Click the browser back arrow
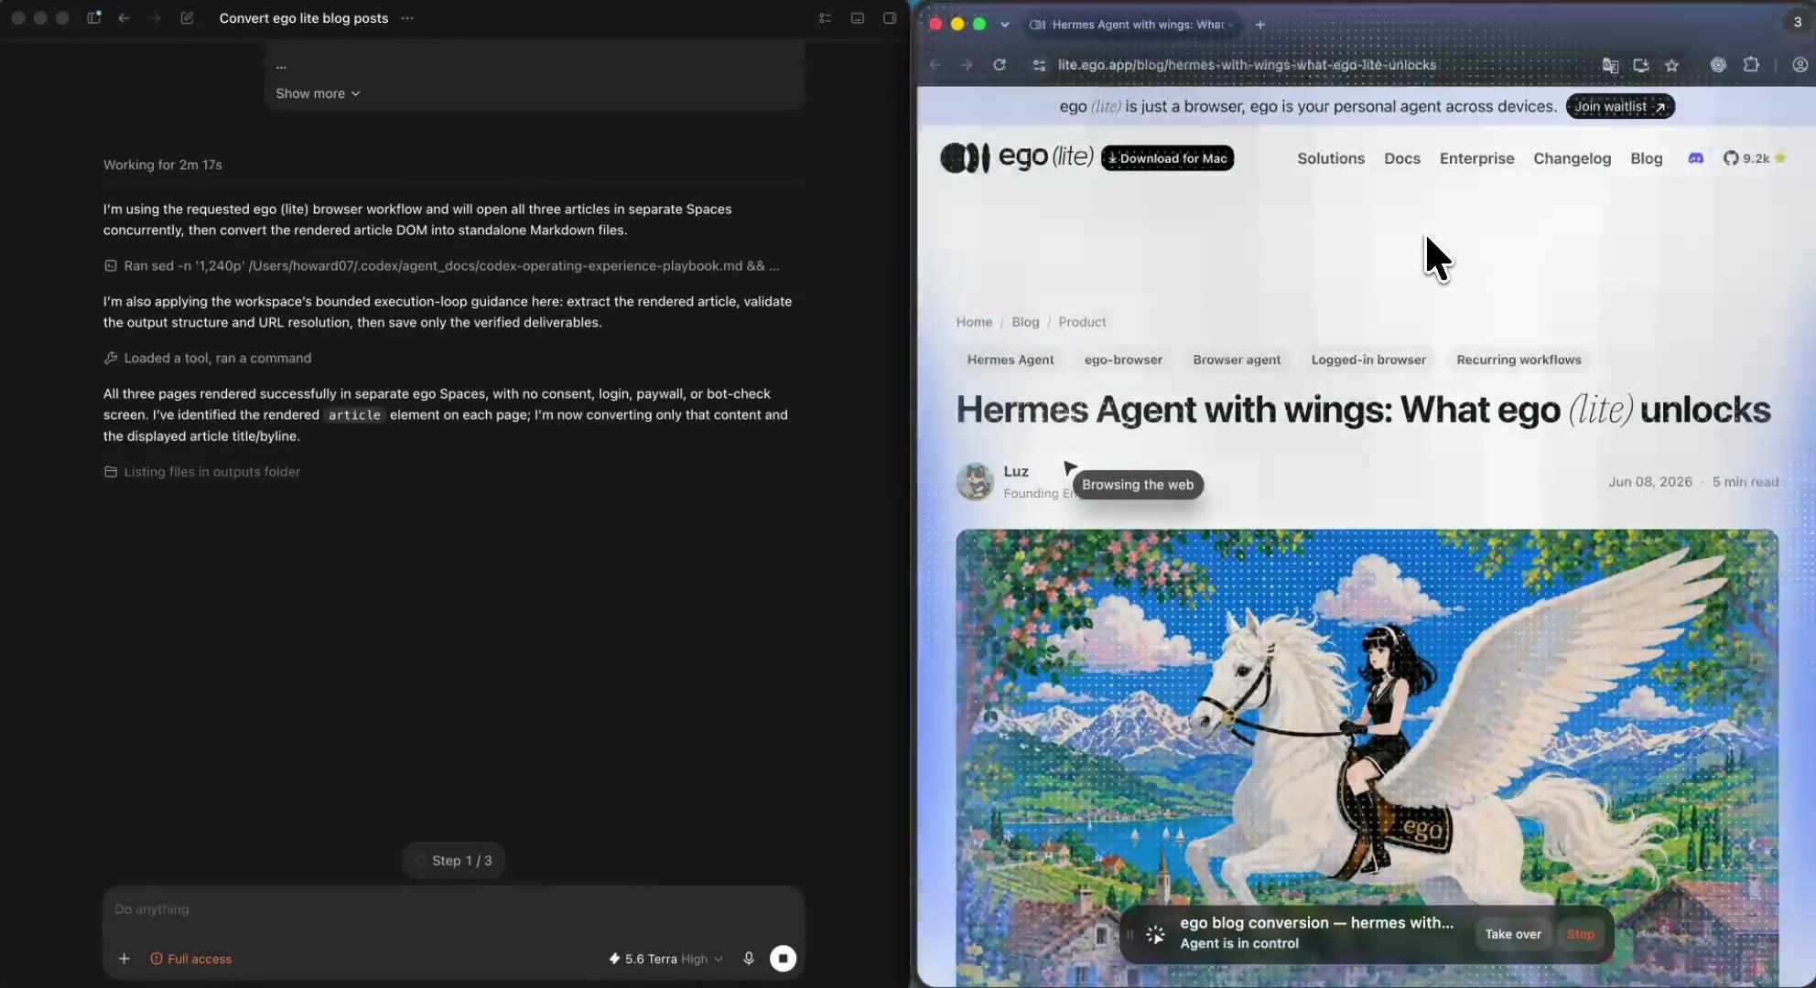This screenshot has height=988, width=1816. [x=935, y=65]
